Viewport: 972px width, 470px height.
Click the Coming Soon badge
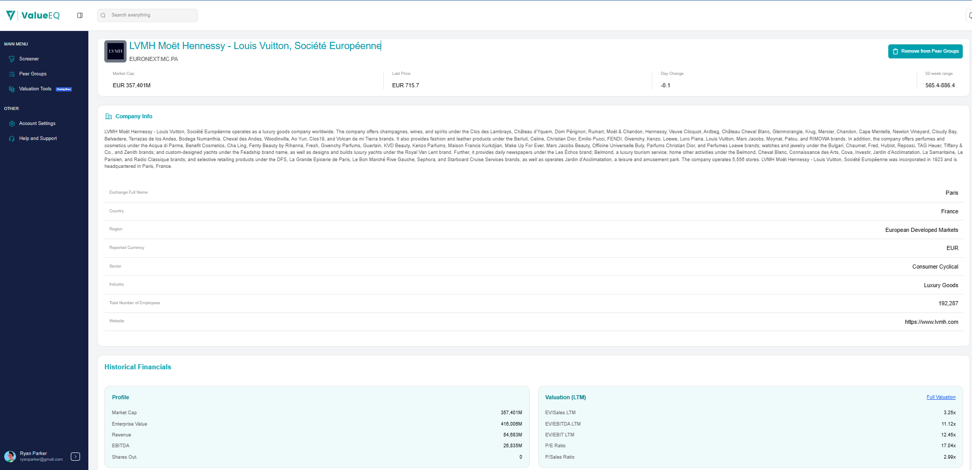point(64,89)
